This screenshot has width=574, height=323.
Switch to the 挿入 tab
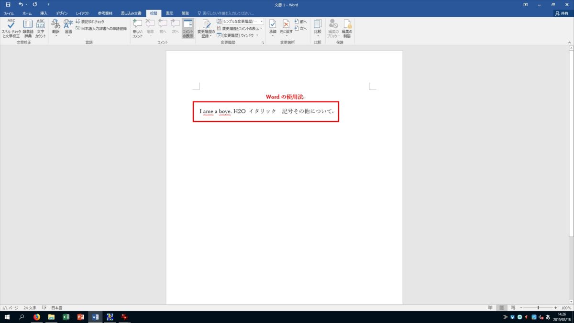[44, 13]
